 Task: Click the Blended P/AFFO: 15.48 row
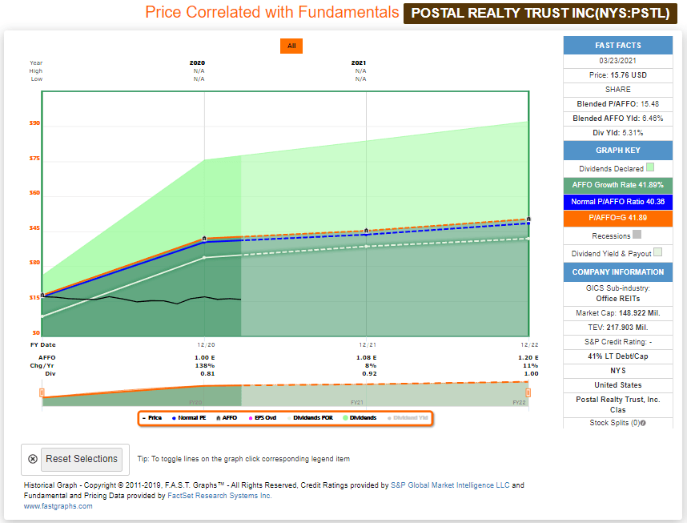coord(618,104)
